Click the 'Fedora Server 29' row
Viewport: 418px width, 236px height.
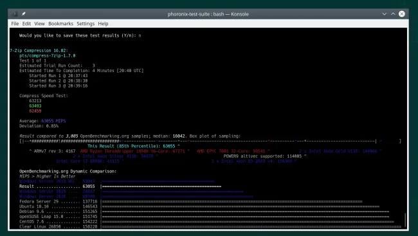point(191,202)
